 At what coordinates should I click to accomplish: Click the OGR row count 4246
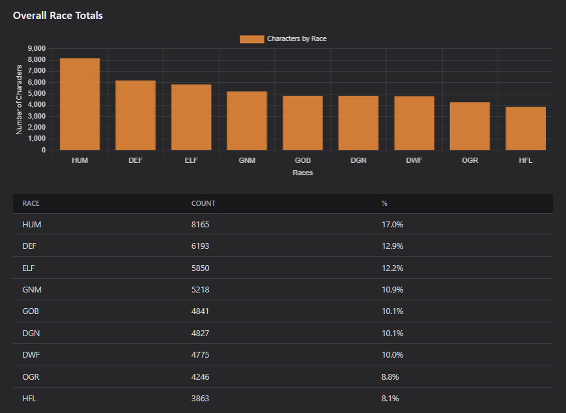[x=201, y=377]
